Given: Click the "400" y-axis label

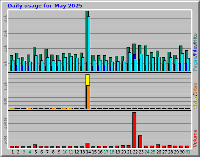Looking at the screenshot, I should (5, 101).
